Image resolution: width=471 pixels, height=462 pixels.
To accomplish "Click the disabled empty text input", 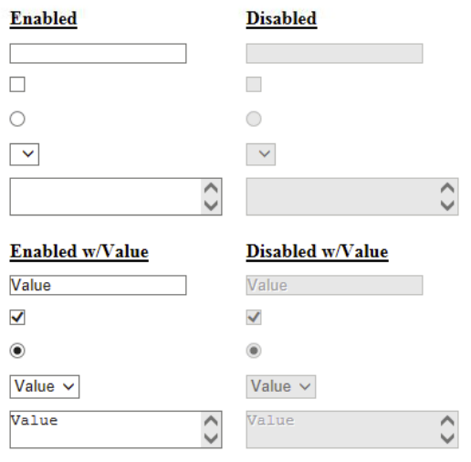I will tap(334, 53).
